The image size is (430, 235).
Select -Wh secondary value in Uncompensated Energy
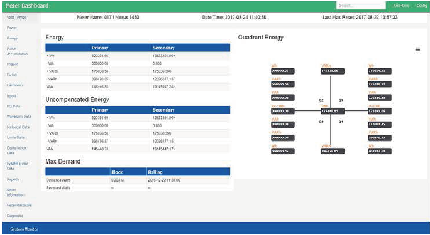157,126
